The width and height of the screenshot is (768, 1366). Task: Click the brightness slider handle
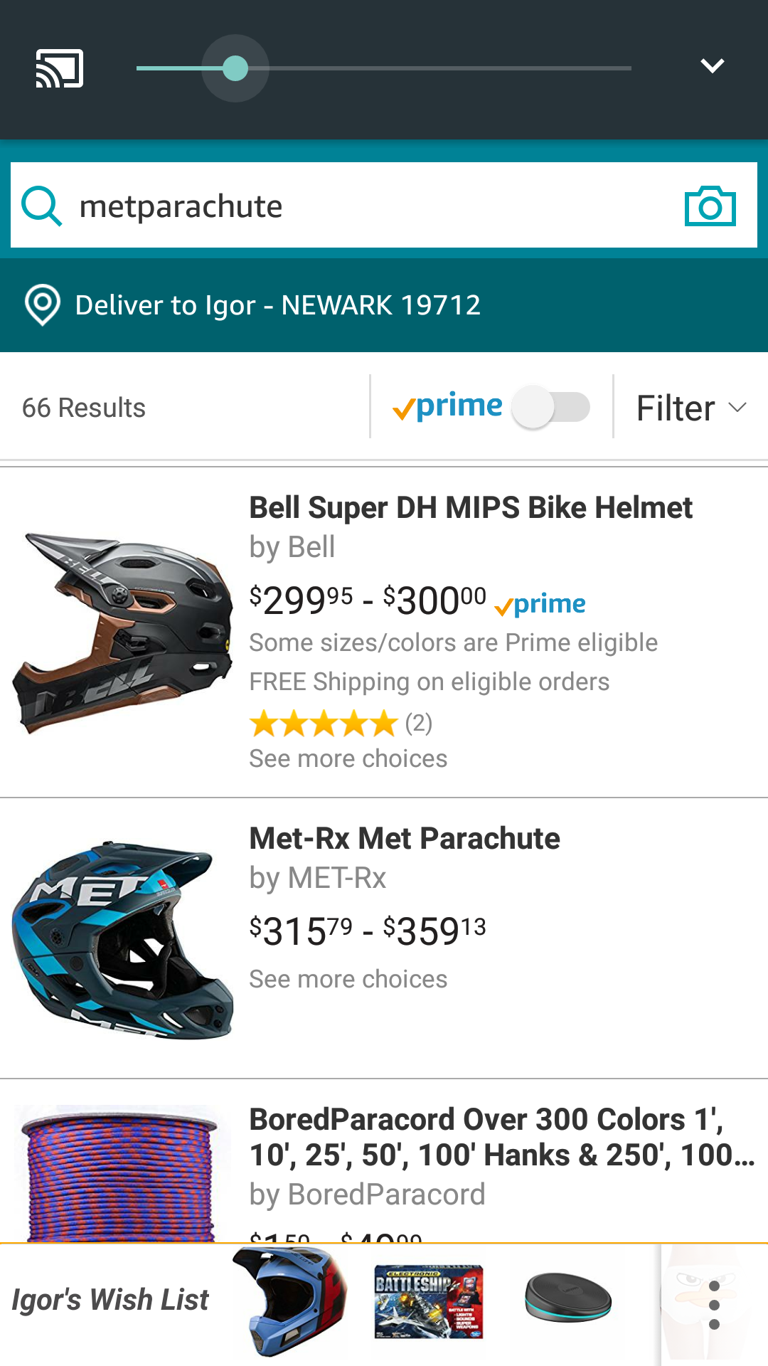click(x=235, y=68)
